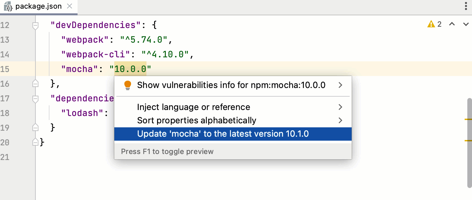
Task: Collapse the dependencies block using the line 17 fold marker
Action: [x=35, y=98]
